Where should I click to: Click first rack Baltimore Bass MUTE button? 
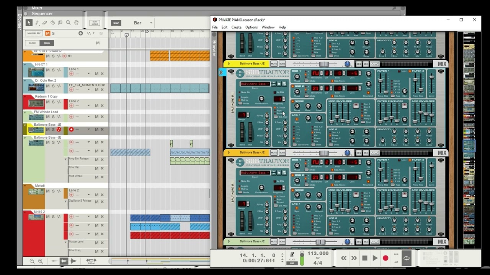(274, 64)
